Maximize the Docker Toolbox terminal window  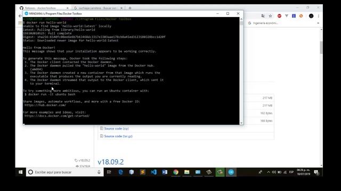click(228, 13)
